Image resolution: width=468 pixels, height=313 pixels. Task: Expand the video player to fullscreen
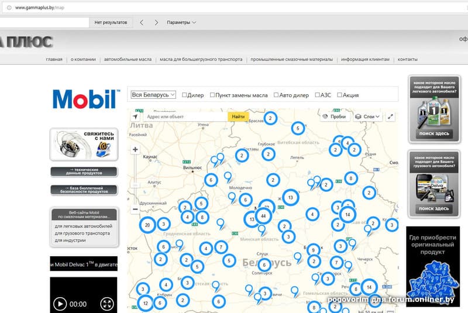(x=107, y=304)
